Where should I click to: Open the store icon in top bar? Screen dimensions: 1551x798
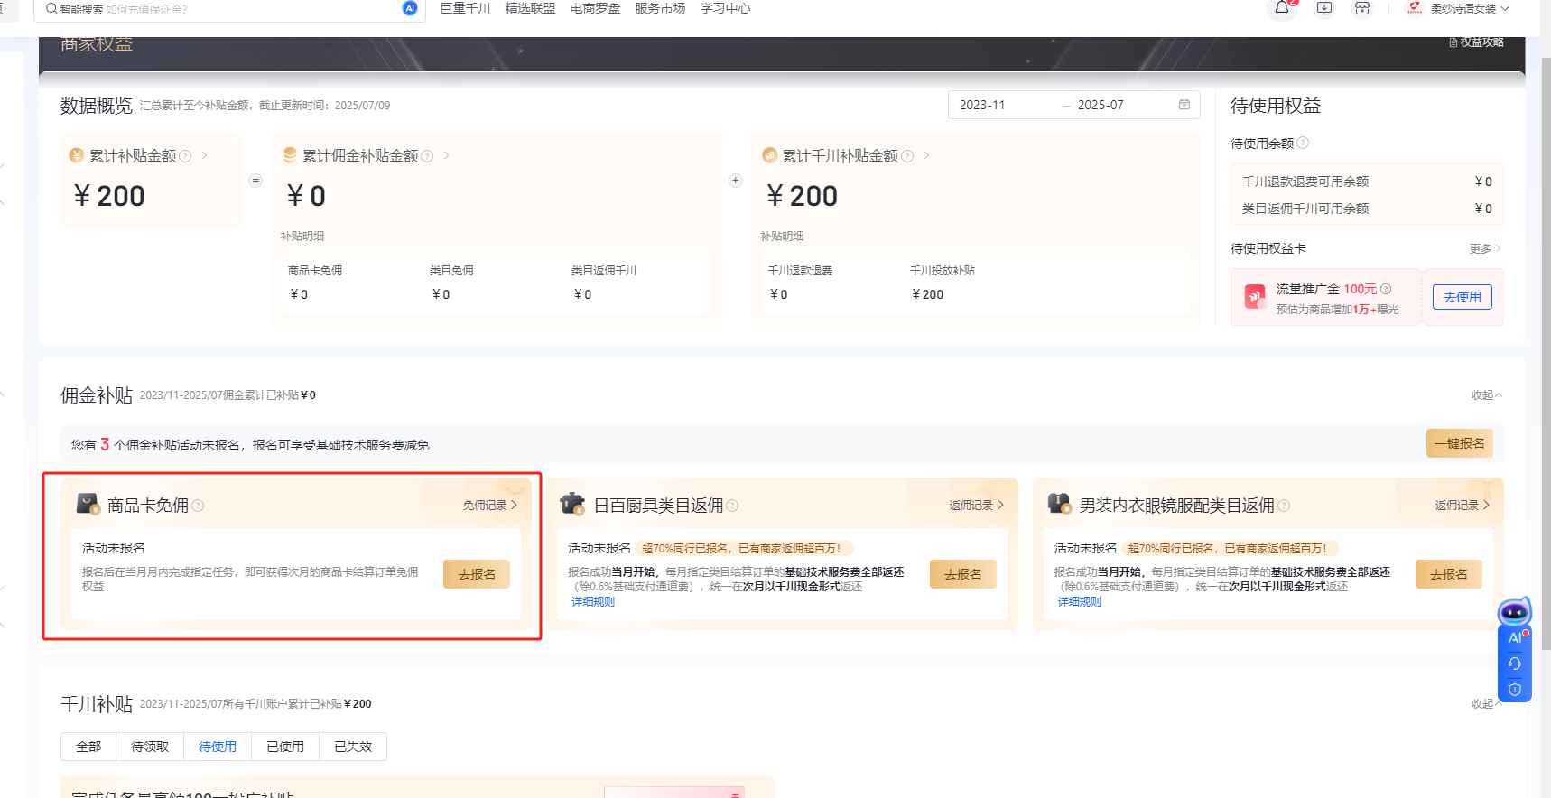pos(1362,8)
